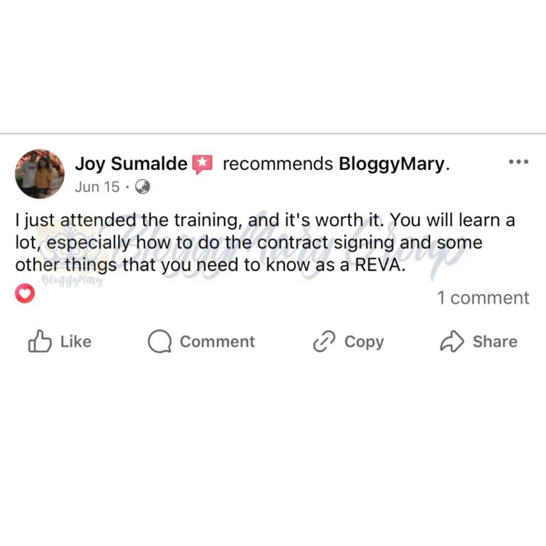The height and width of the screenshot is (546, 546).
Task: Open the three-dot post options menu
Action: [518, 161]
